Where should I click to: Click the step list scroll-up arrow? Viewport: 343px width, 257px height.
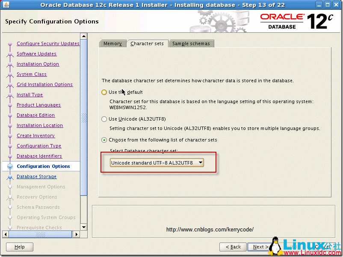click(84, 36)
